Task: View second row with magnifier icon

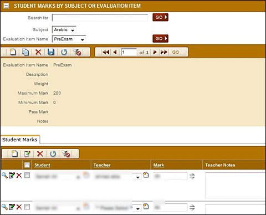Action: 4,207
